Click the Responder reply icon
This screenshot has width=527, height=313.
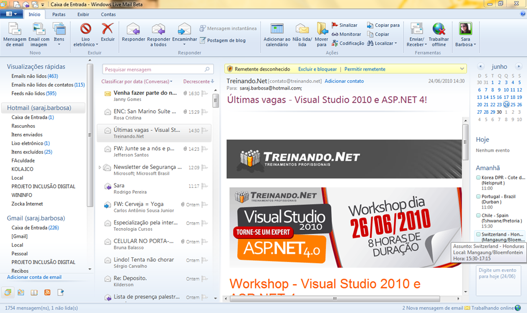pos(133,29)
